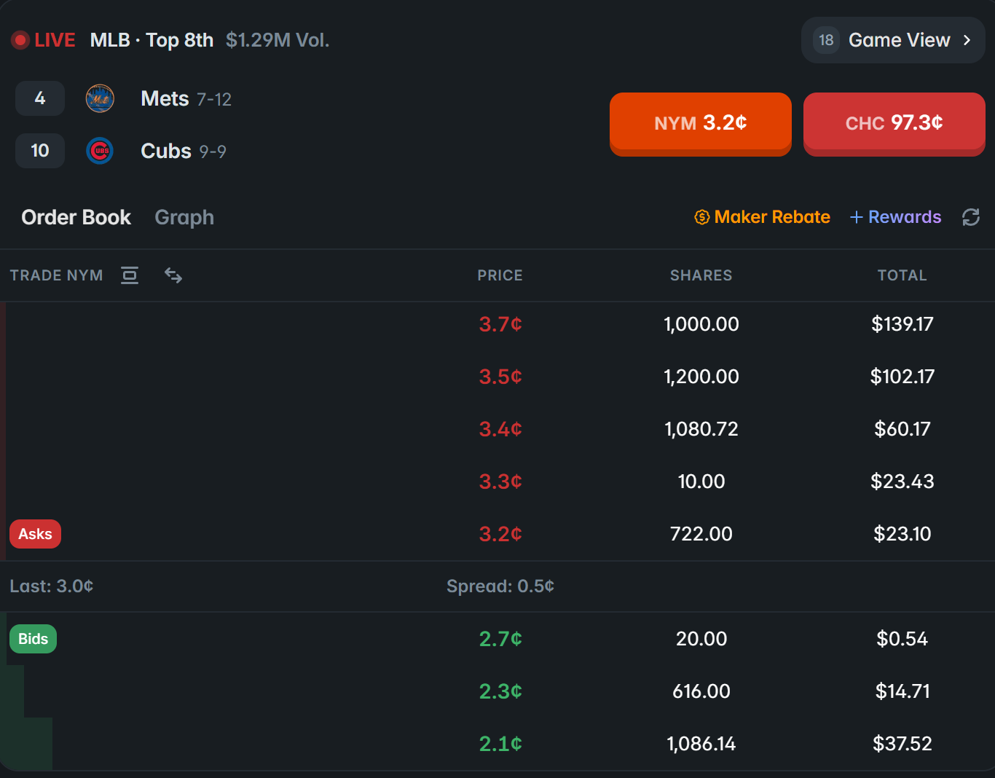Select the 3.3¢ ask price
The width and height of the screenshot is (995, 778).
coord(500,482)
